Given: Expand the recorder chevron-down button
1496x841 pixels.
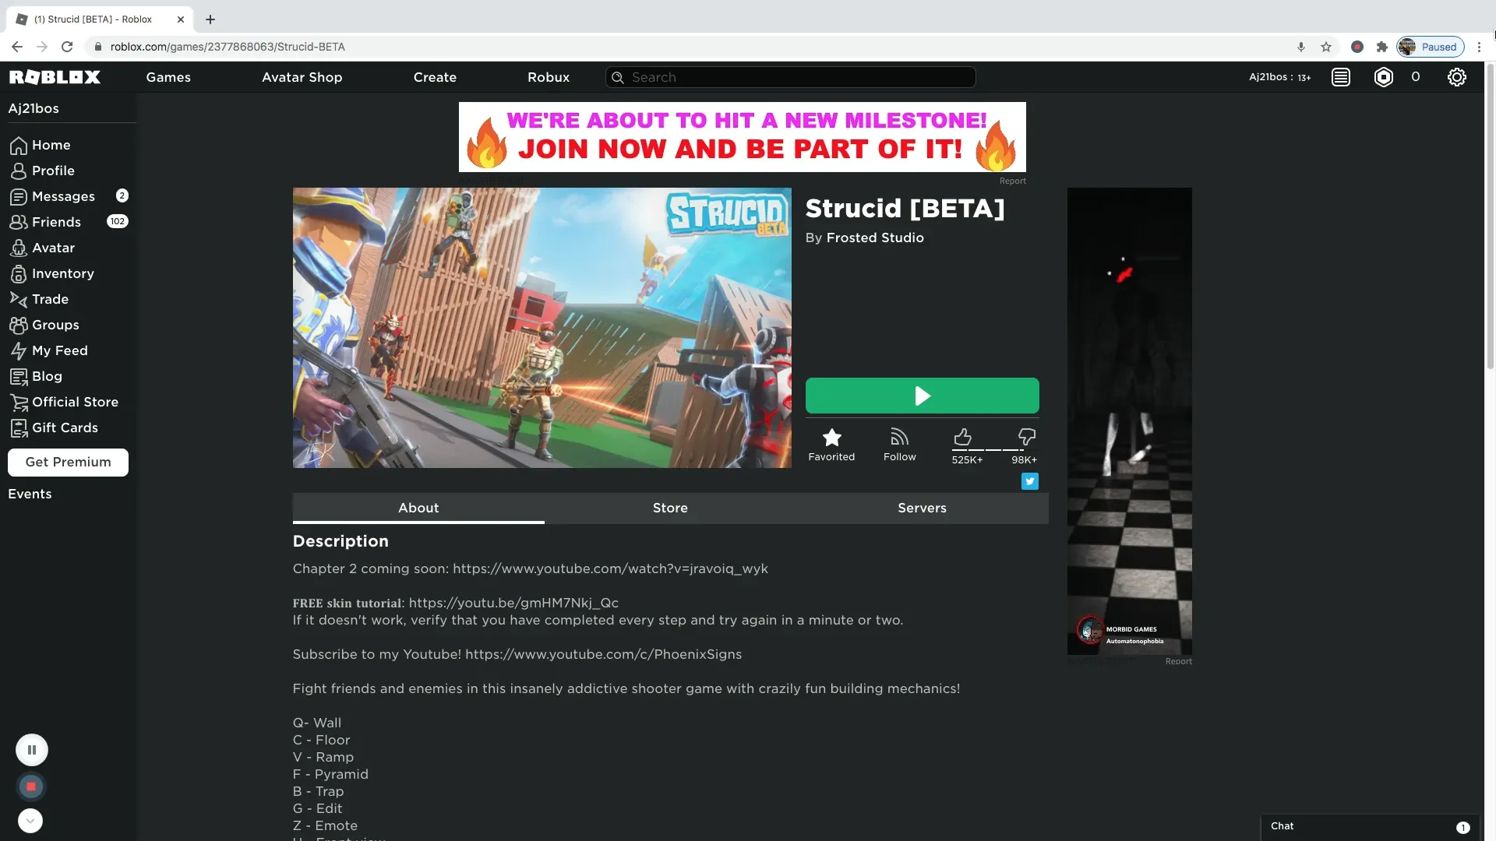Looking at the screenshot, I should point(30,821).
